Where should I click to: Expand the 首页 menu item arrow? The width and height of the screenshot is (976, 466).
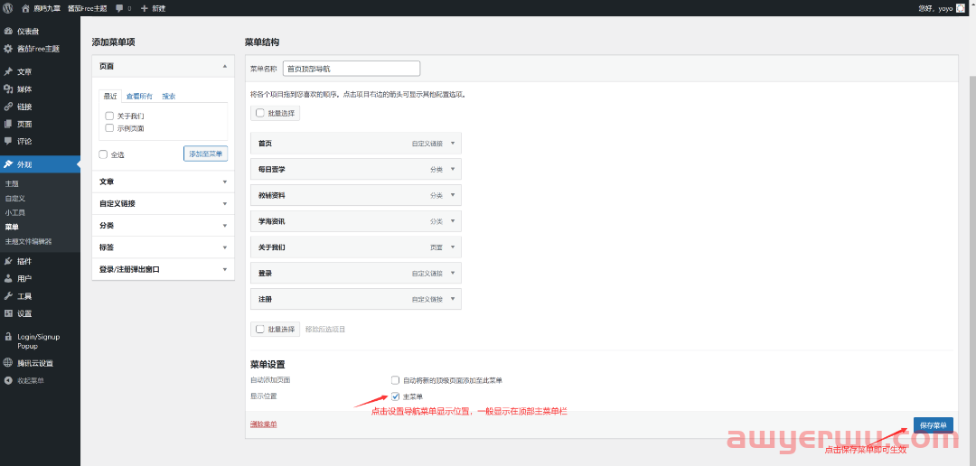pos(453,143)
